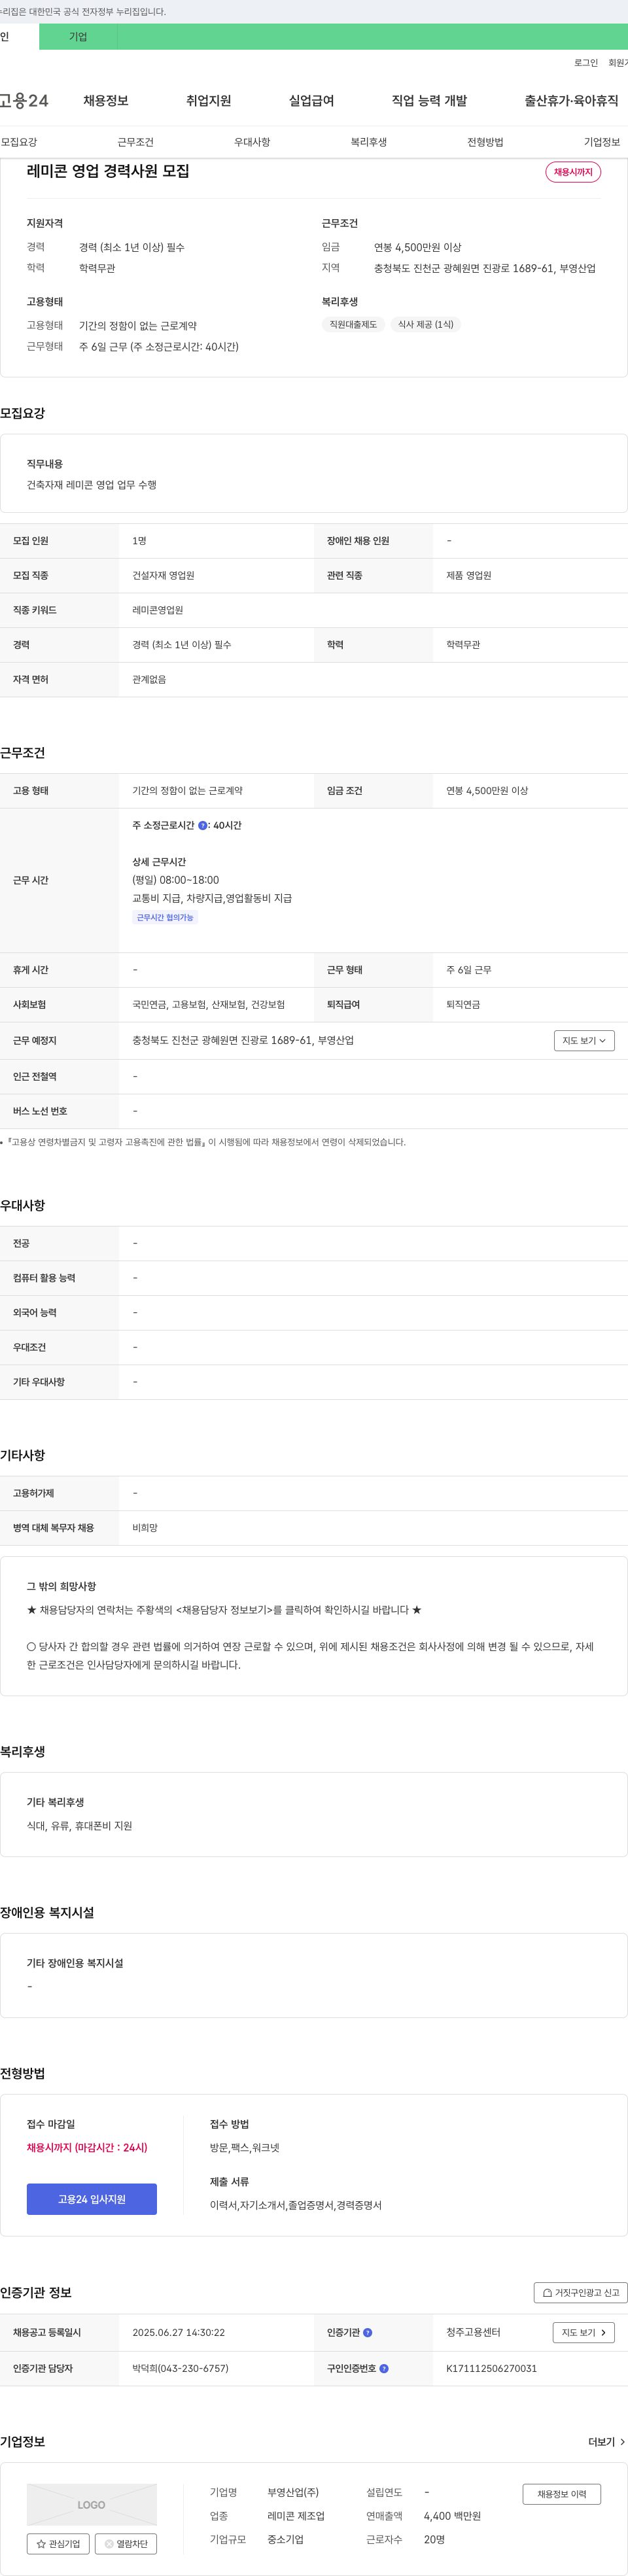
Task: Select 채용시까지 (마감시간 : 24시) deadline
Action: (87, 2147)
